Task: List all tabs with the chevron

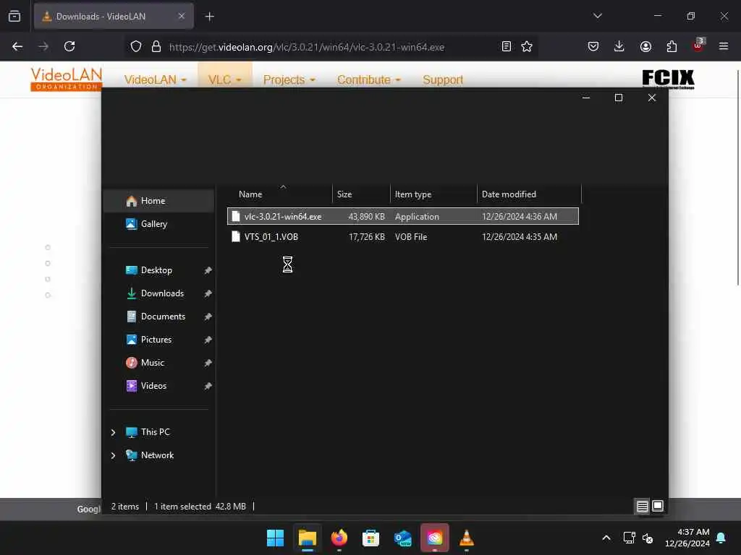Action: point(597,16)
